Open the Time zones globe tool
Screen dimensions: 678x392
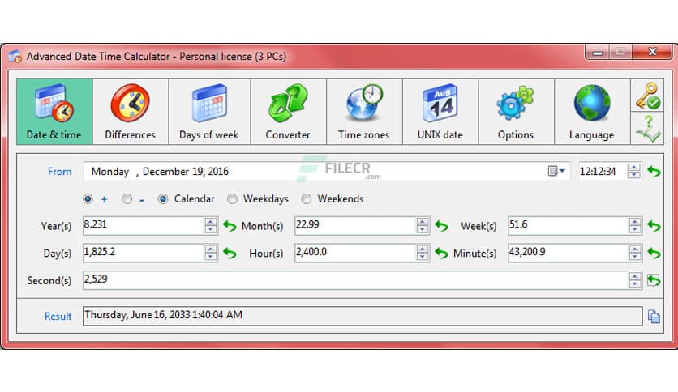click(364, 112)
